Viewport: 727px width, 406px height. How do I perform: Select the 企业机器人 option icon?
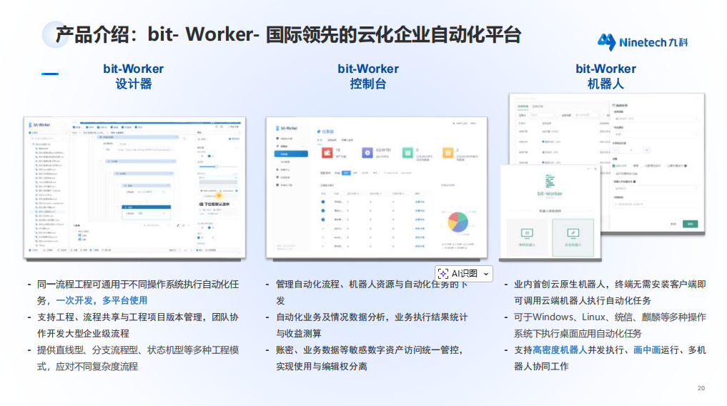(x=573, y=234)
